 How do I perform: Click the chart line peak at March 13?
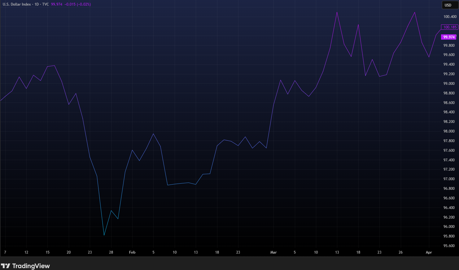tap(337, 12)
